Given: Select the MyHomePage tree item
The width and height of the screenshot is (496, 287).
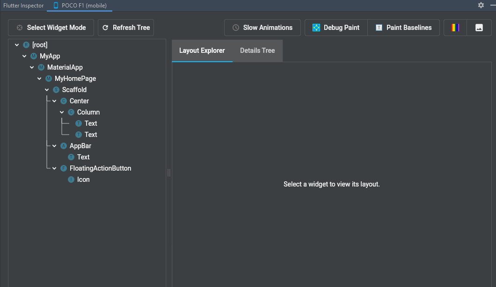Looking at the screenshot, I should [x=75, y=79].
